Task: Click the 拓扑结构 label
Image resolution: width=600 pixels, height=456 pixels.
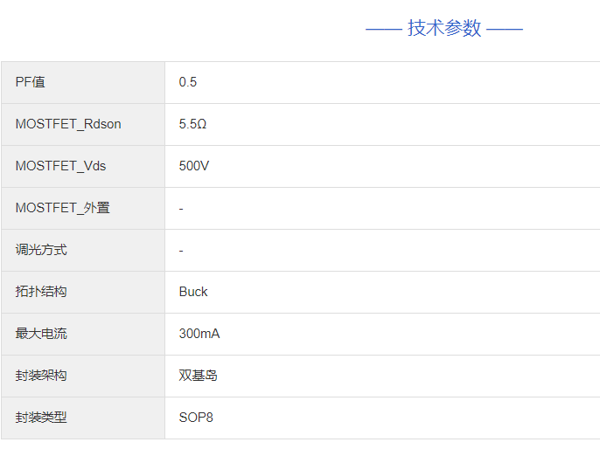Action: pyautogui.click(x=41, y=292)
